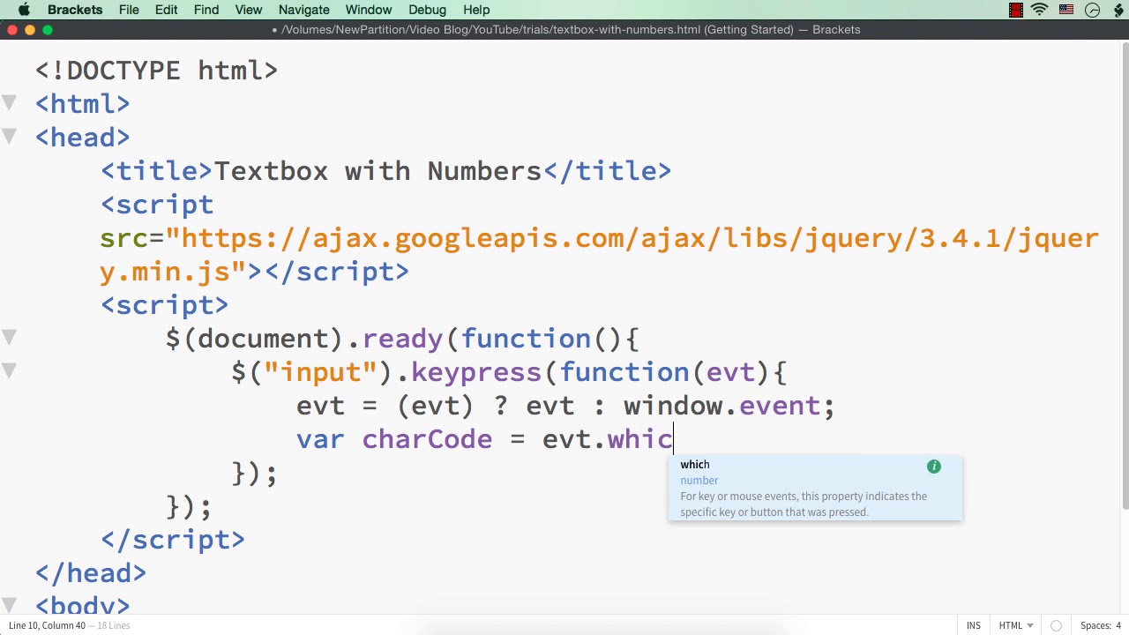Click the jQuery googleapis URL string
The height and width of the screenshot is (635, 1129).
[600, 255]
